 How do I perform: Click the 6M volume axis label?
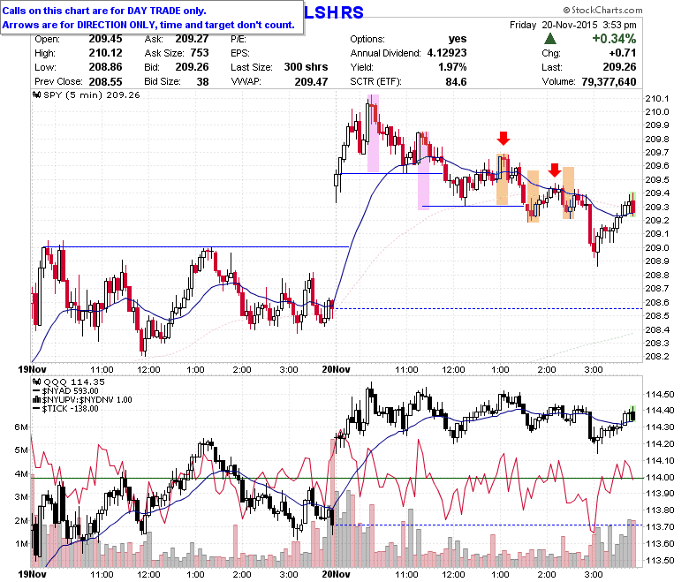click(21, 427)
